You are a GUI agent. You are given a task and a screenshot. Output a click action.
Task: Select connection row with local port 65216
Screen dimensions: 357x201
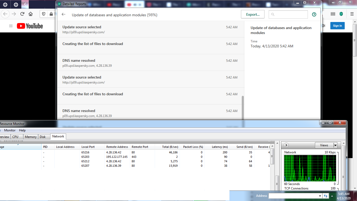click(135, 152)
